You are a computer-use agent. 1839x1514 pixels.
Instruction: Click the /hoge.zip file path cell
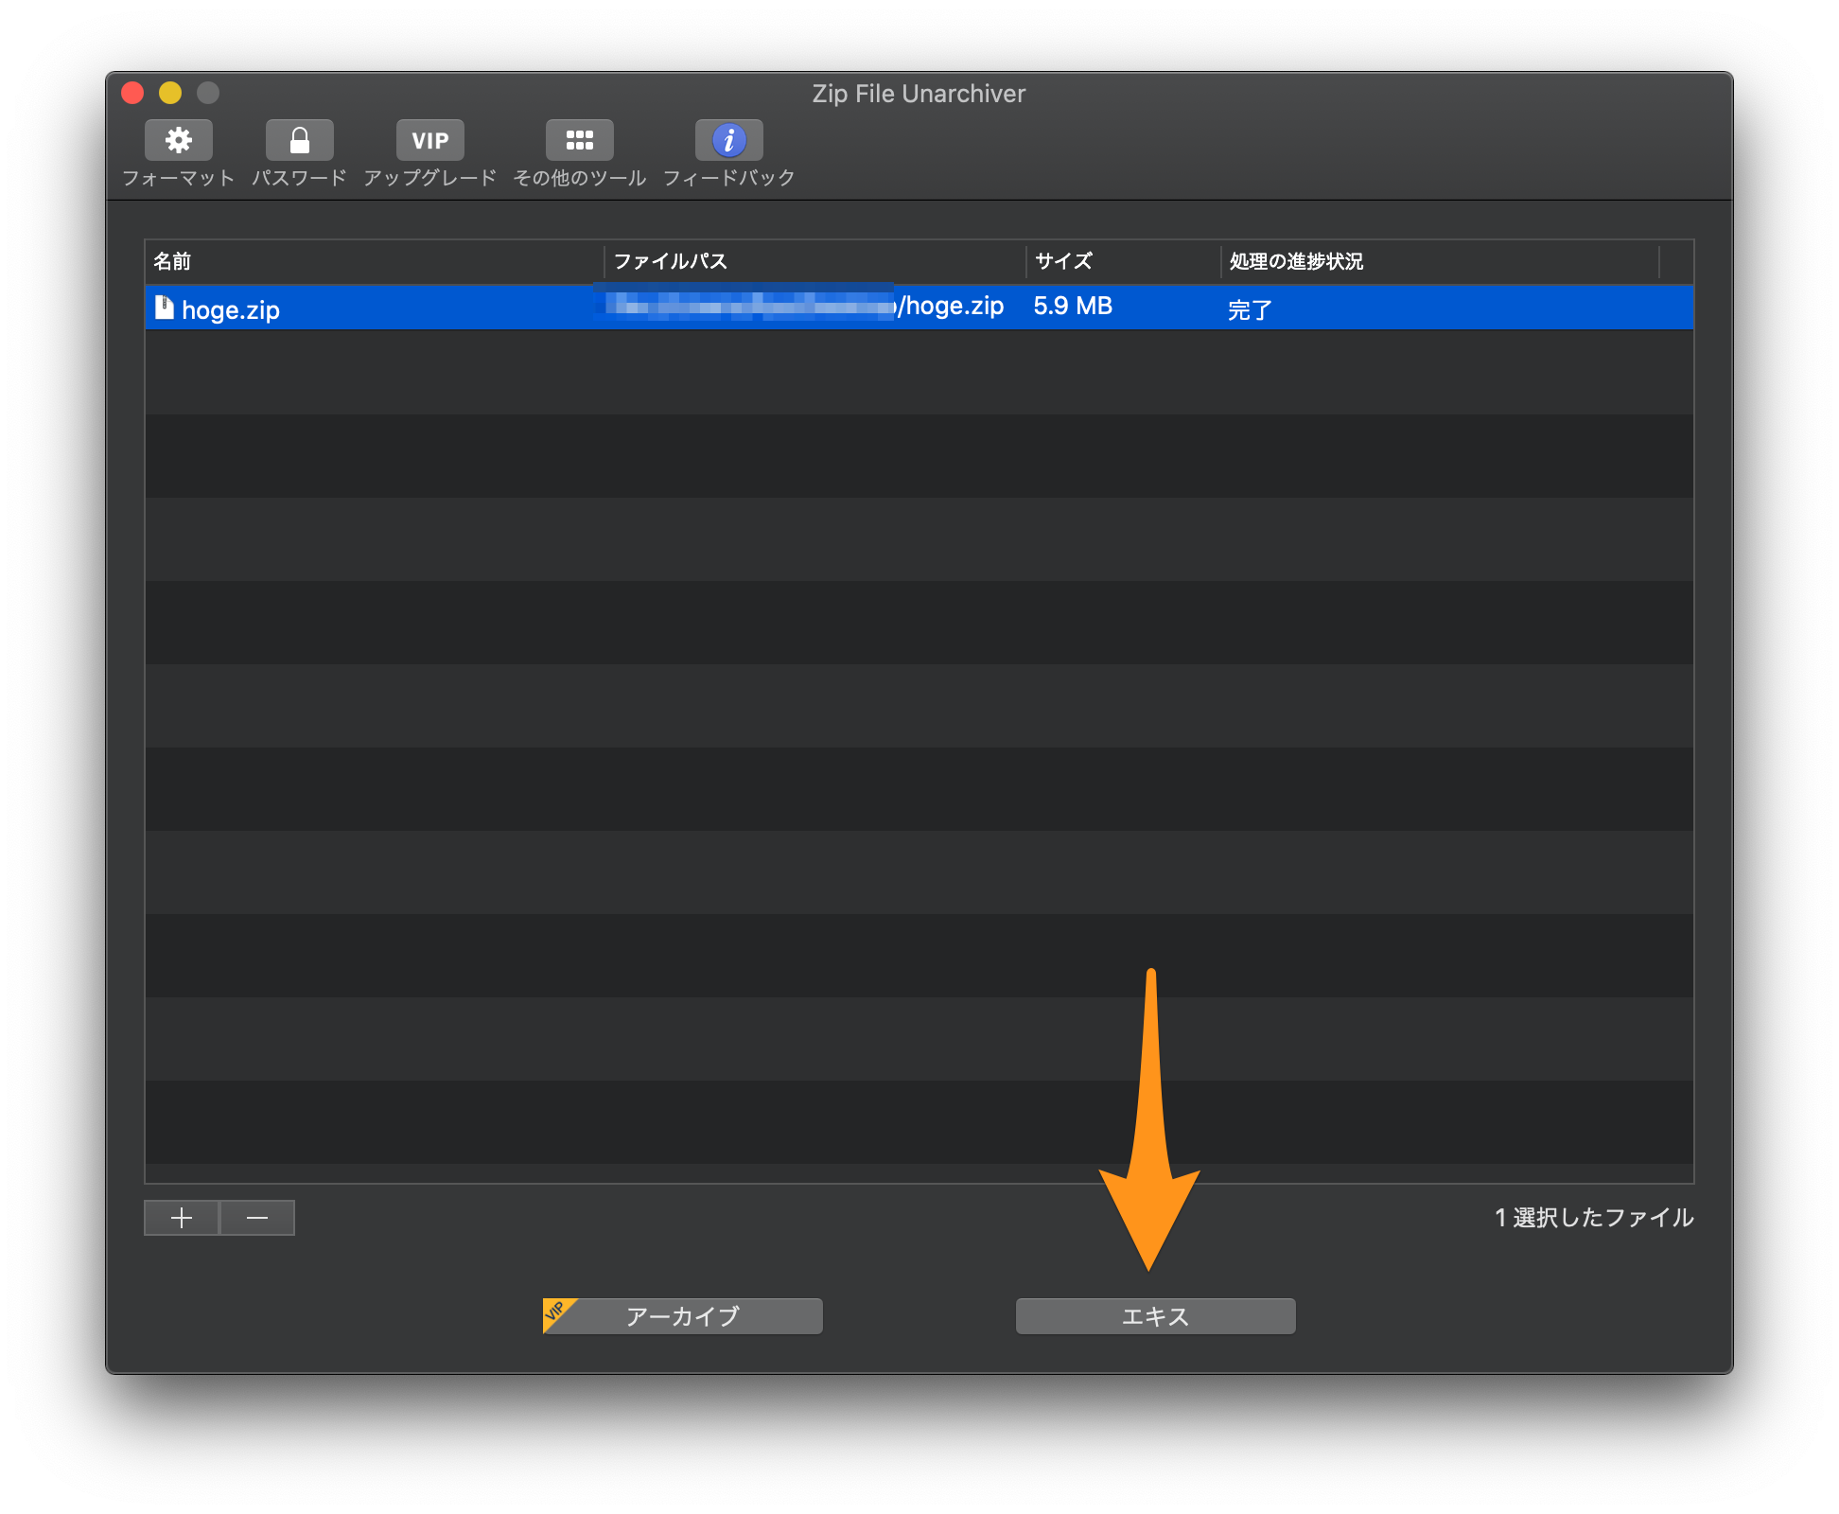tap(951, 307)
